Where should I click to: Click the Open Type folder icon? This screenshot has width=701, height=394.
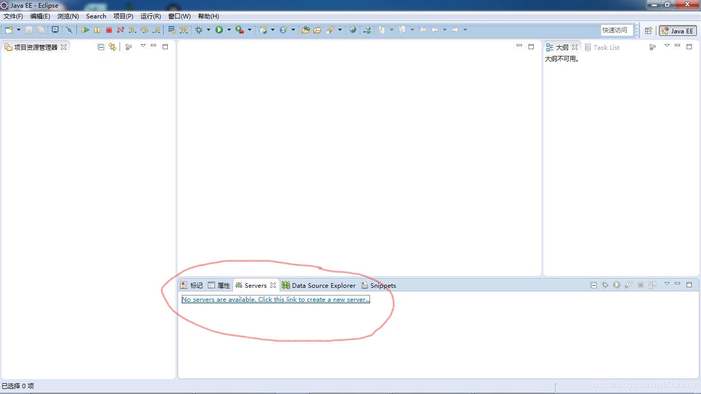(305, 30)
